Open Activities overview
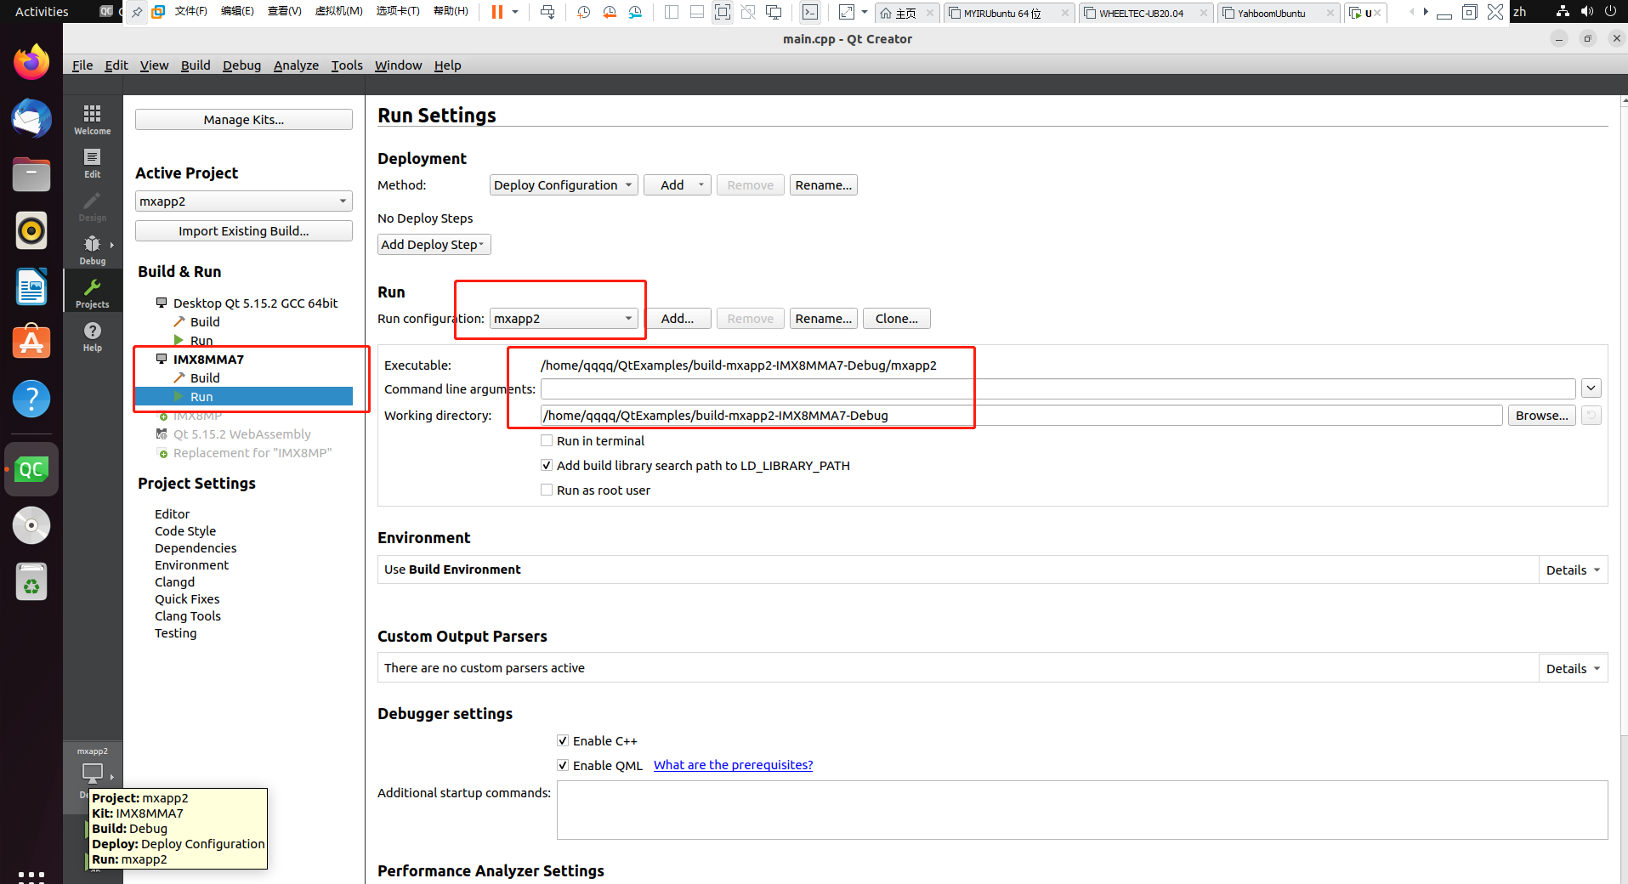This screenshot has height=884, width=1628. [x=42, y=12]
